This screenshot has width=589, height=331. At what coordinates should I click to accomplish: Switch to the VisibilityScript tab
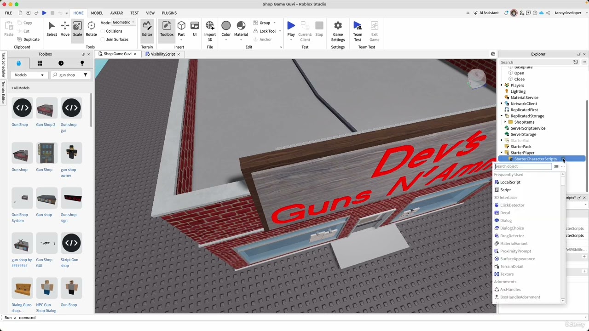pyautogui.click(x=162, y=54)
